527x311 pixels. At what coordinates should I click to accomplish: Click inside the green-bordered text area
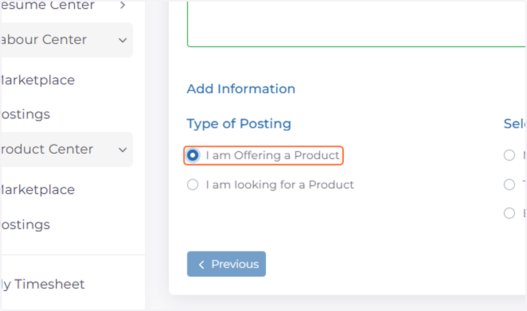click(356, 23)
